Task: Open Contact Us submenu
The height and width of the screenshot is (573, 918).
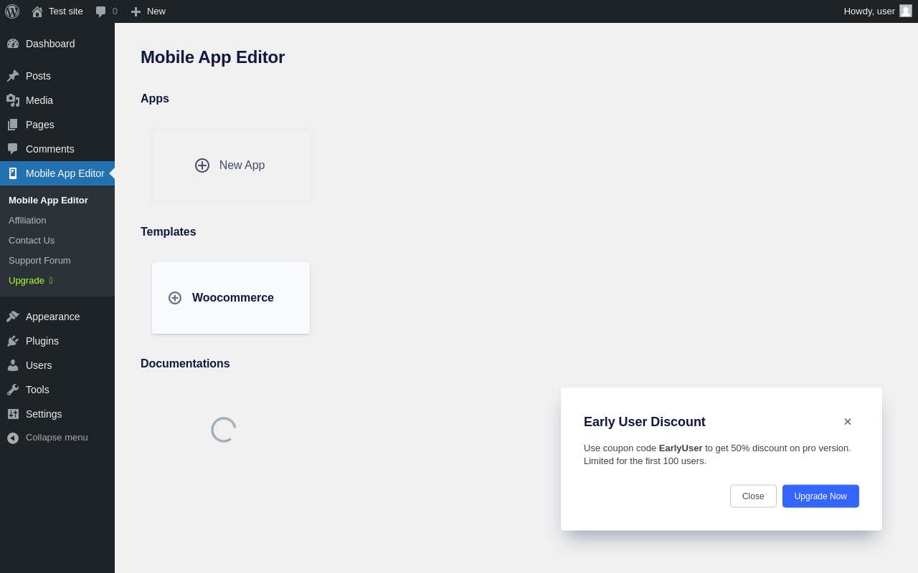Action: click(x=32, y=241)
